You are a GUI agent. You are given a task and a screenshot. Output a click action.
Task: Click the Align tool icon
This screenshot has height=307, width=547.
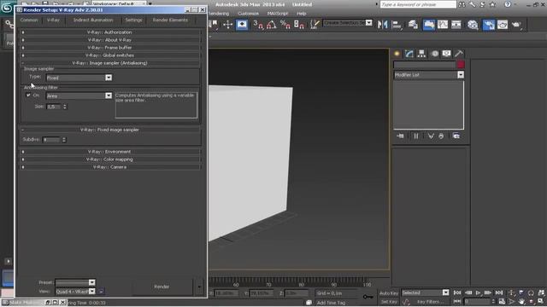point(397,25)
